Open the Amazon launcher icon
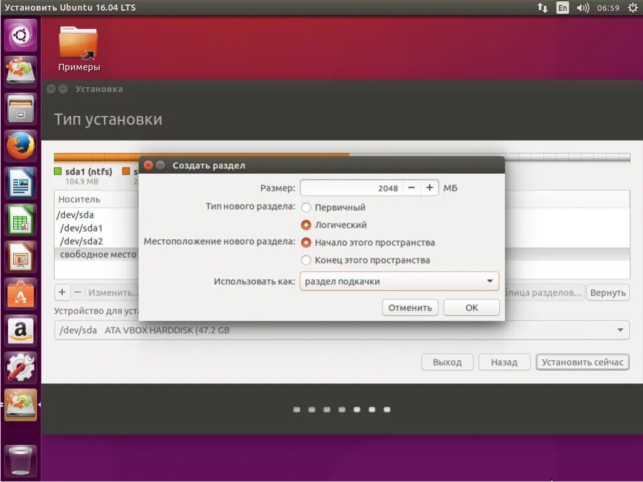The height and width of the screenshot is (482, 643). [21, 331]
